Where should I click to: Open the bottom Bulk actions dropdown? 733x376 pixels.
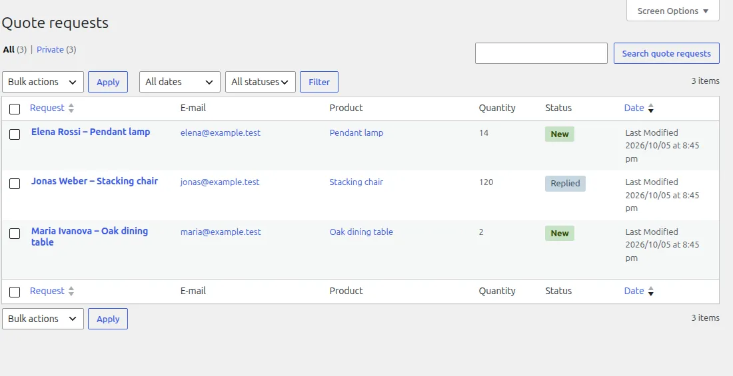coord(43,319)
